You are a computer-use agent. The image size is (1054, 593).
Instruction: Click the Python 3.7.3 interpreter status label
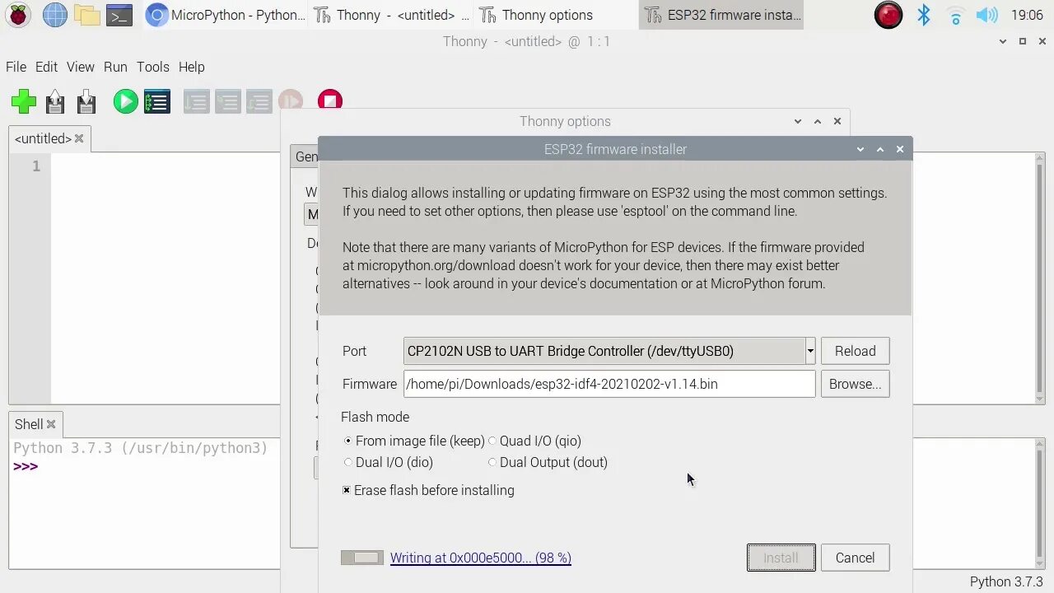(x=1006, y=581)
